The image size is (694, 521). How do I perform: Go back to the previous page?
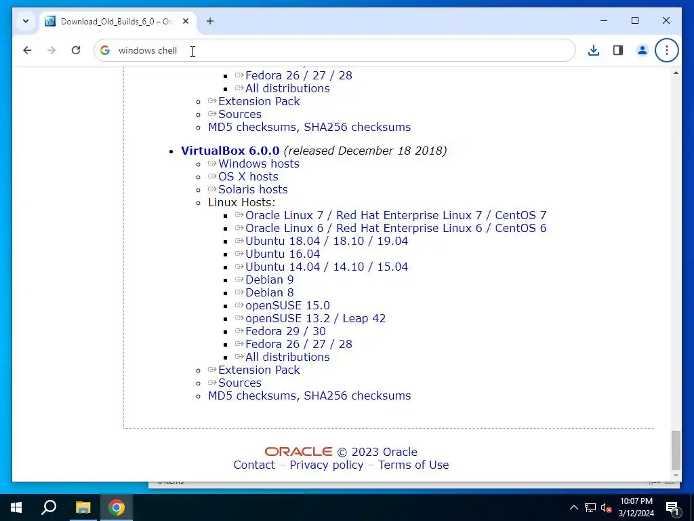pyautogui.click(x=27, y=50)
